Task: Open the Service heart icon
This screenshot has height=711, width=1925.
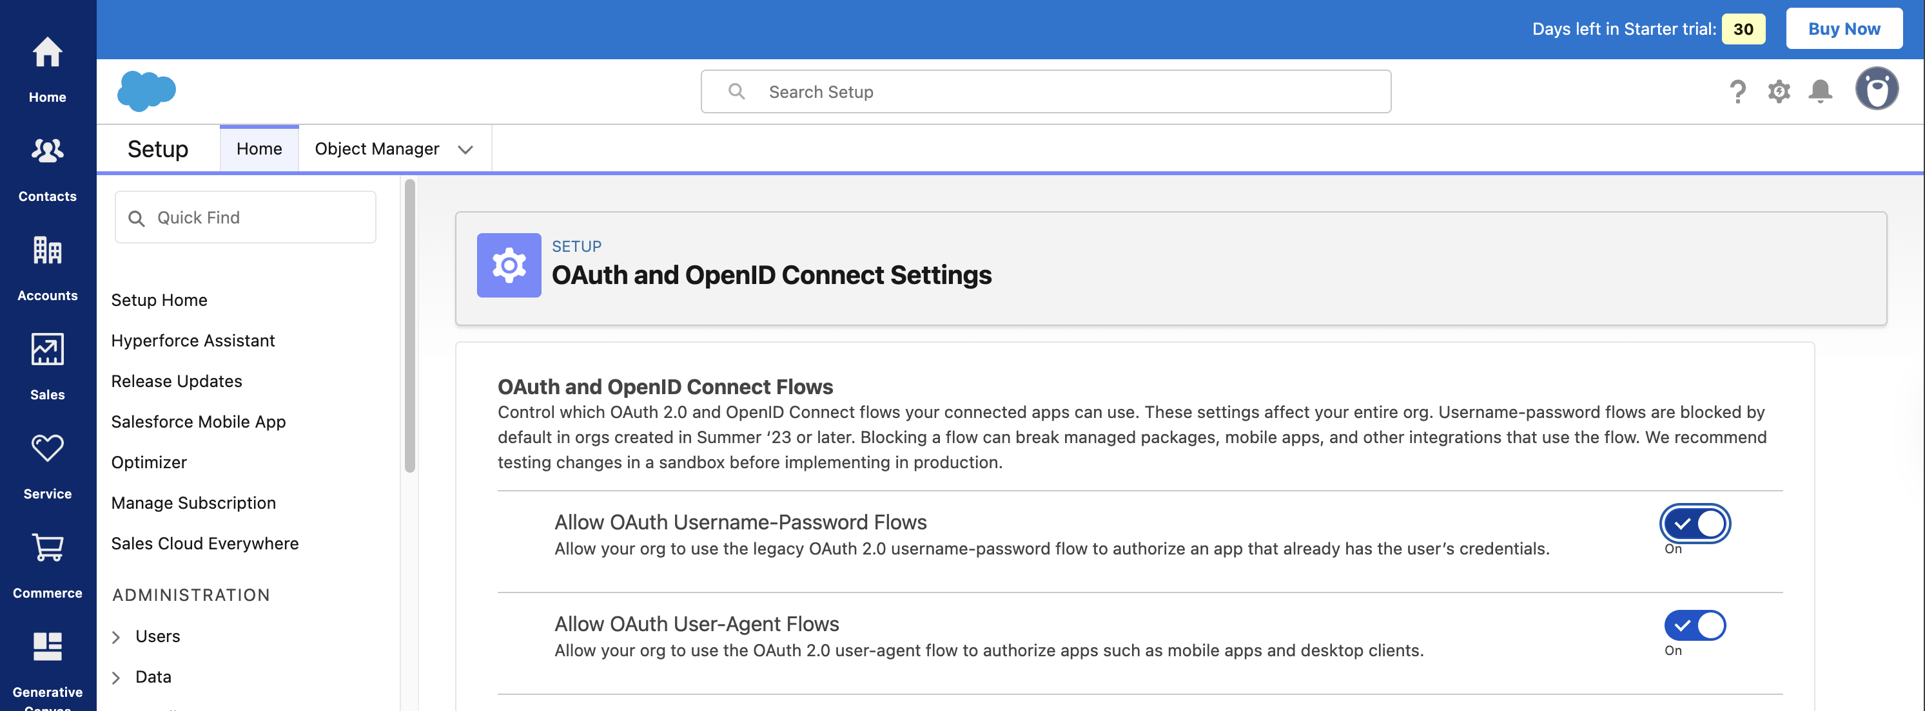Action: (47, 448)
